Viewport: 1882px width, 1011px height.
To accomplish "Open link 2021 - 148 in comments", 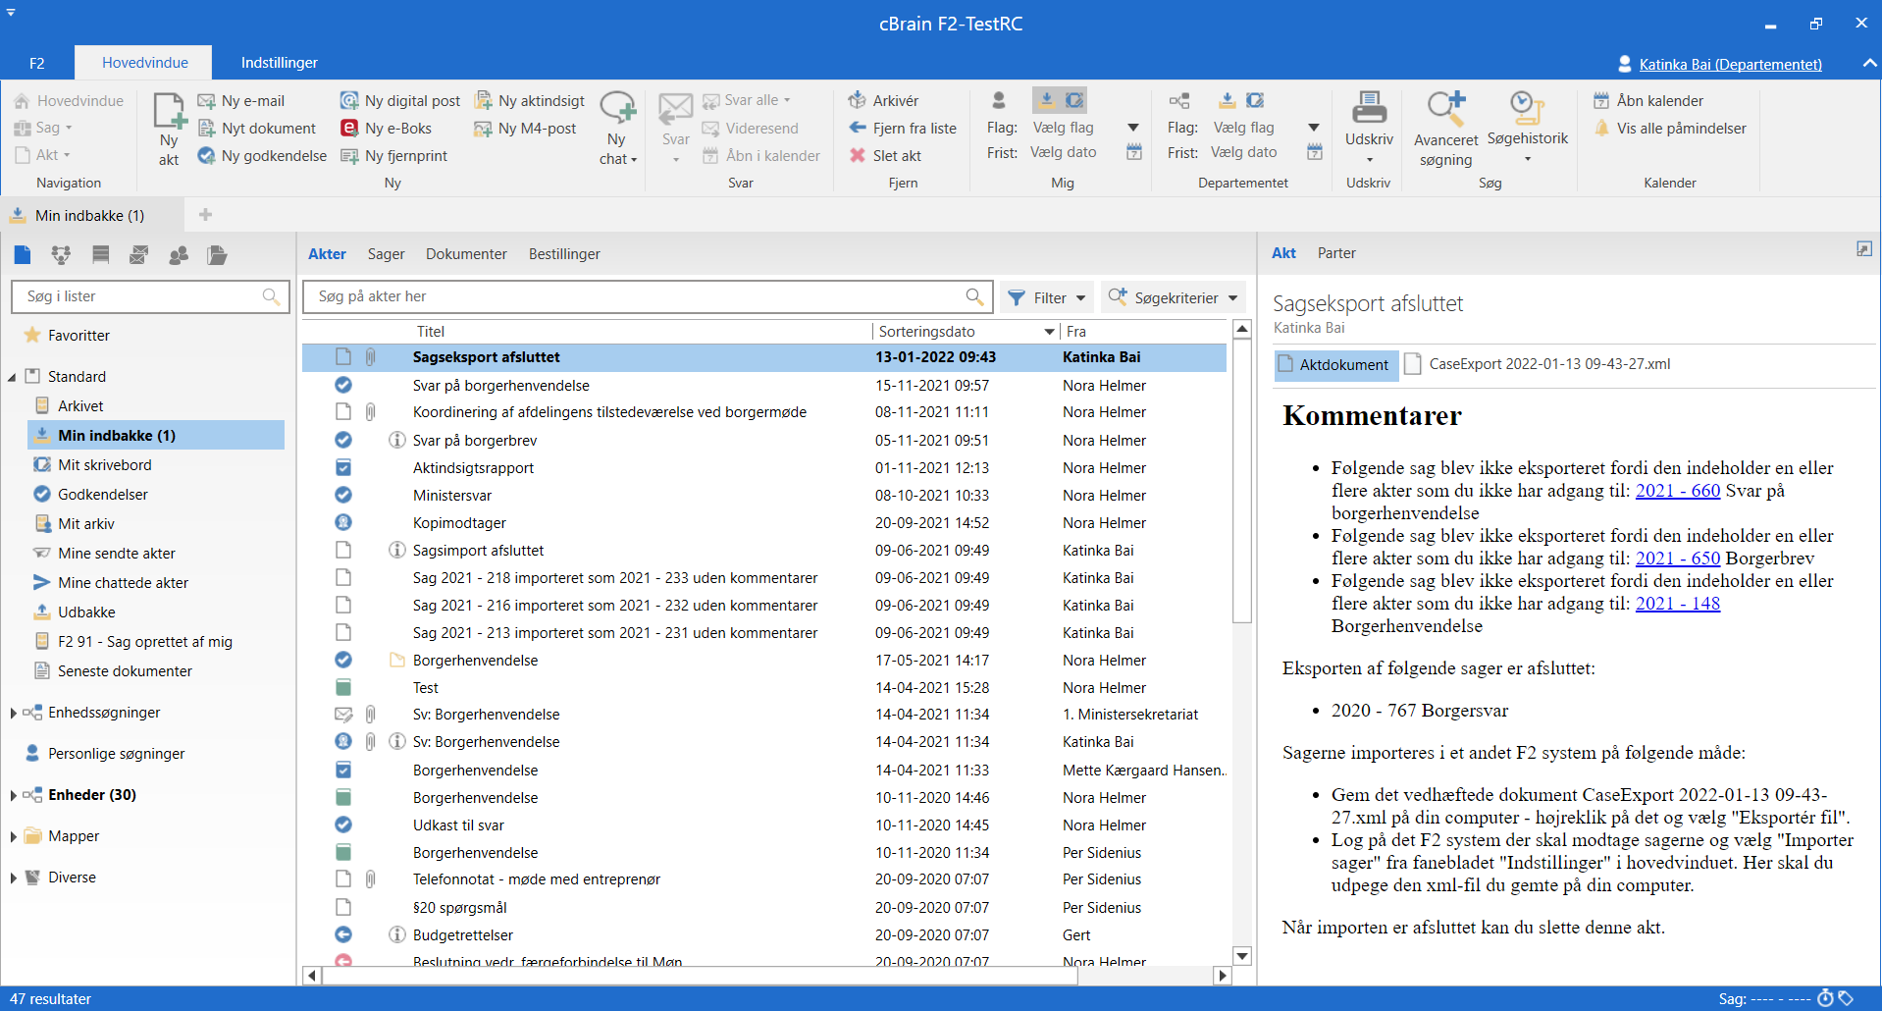I will click(1677, 604).
